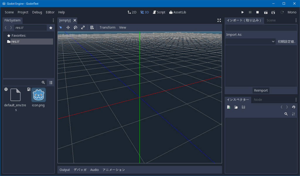Image resolution: width=300 pixels, height=176 pixels.
Task: Open the Transform menu
Action: [x=108, y=27]
